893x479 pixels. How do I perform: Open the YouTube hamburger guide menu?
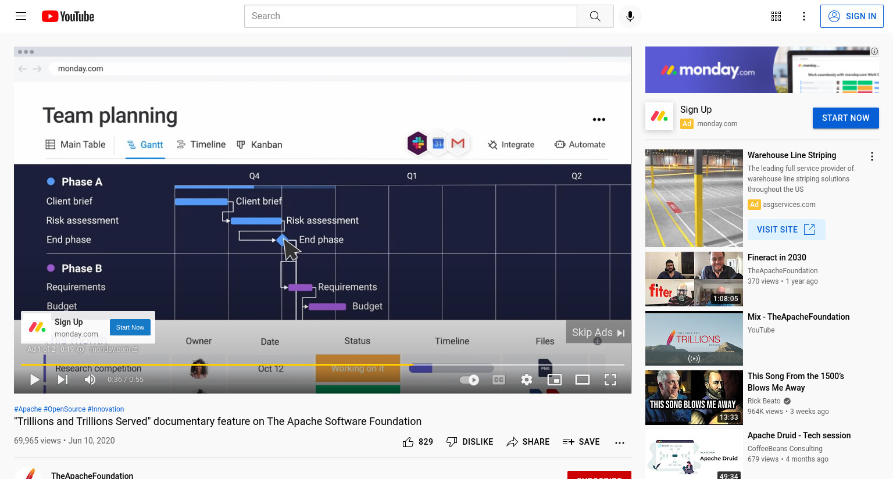(x=21, y=16)
